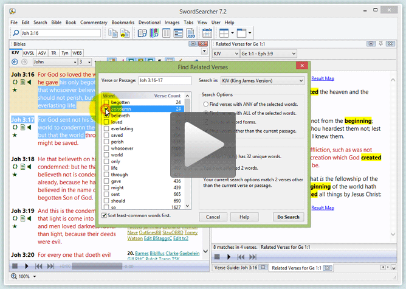Click the Bibles panel audio progress bar

tap(97, 266)
